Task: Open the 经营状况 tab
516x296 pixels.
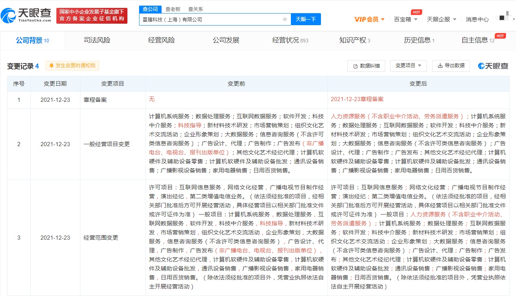Action: click(x=290, y=40)
